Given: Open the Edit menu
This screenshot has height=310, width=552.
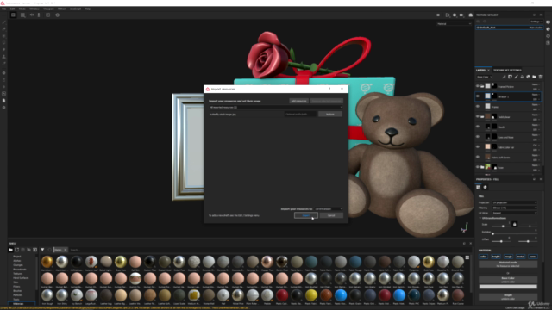Looking at the screenshot, I should tap(12, 9).
